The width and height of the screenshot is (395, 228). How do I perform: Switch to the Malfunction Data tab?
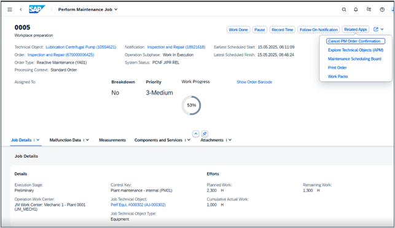pyautogui.click(x=65, y=140)
